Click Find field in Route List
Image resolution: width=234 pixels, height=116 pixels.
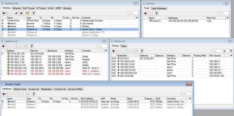coord(216,51)
